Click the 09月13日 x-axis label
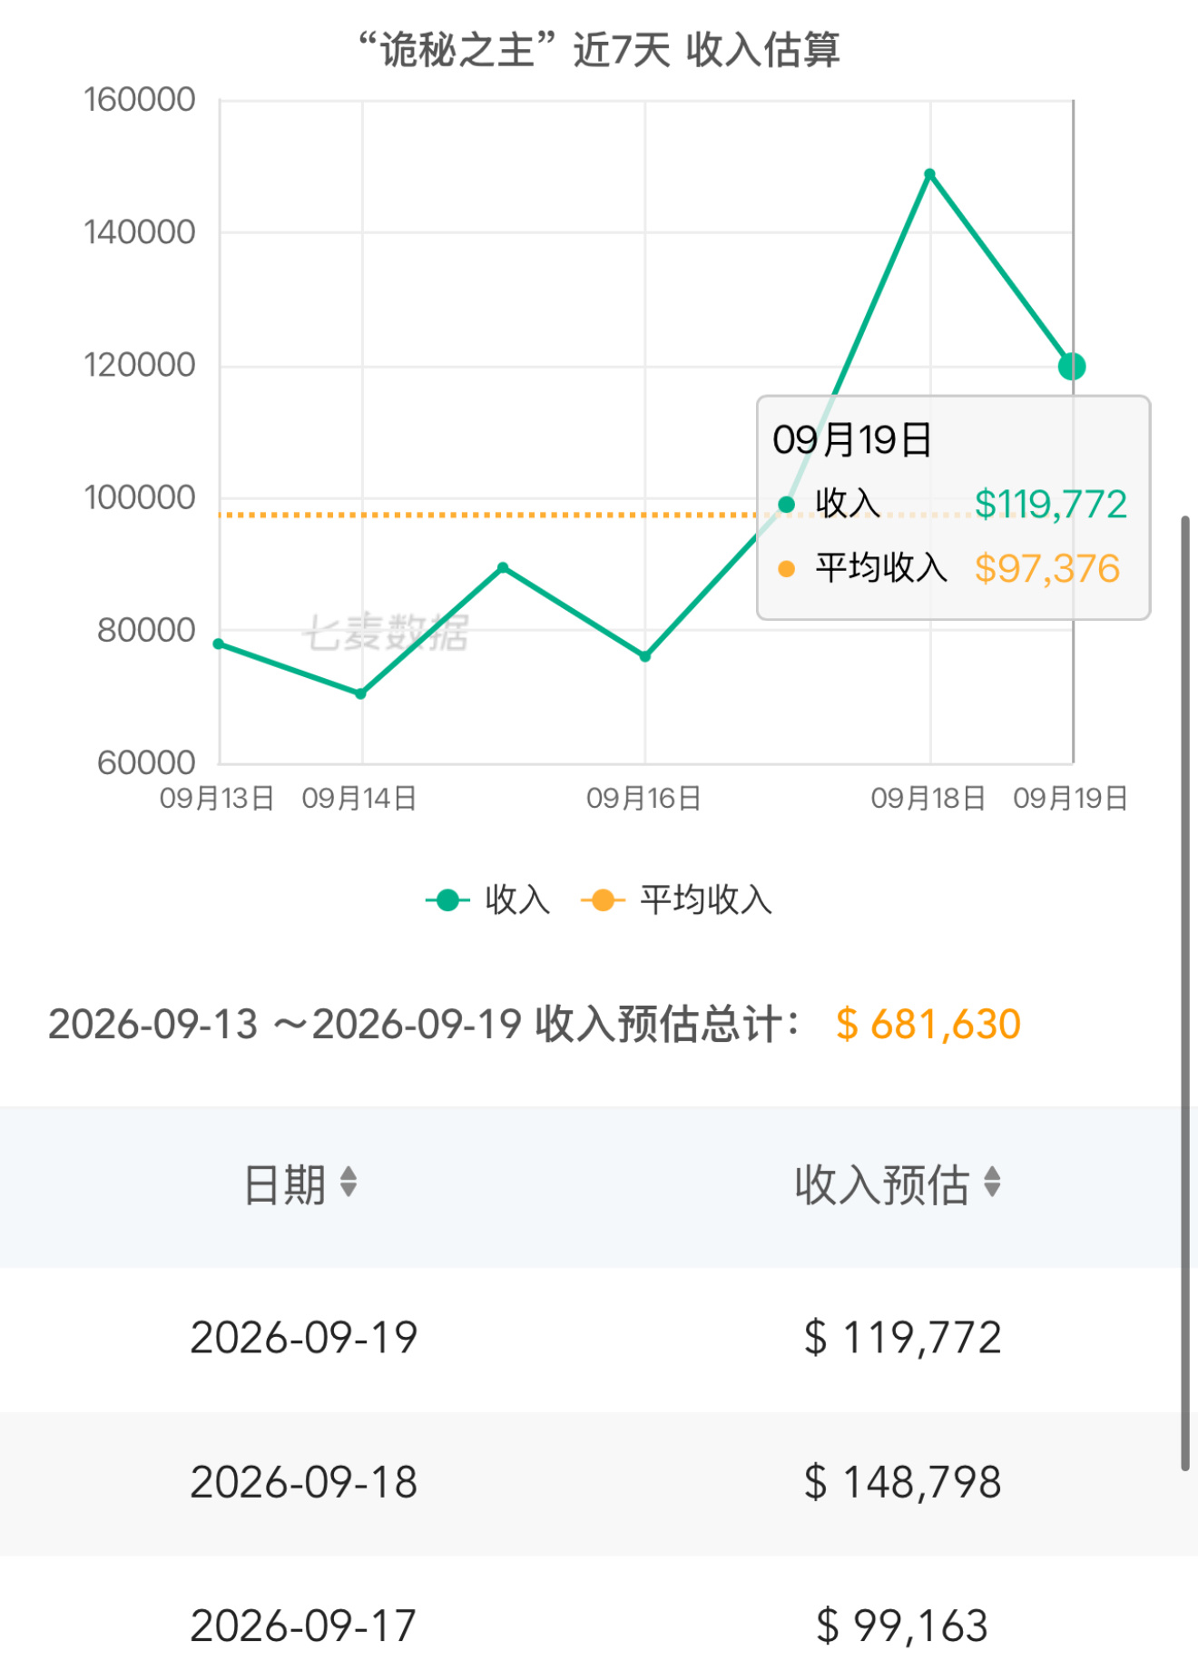The height and width of the screenshot is (1680, 1198). tap(217, 799)
